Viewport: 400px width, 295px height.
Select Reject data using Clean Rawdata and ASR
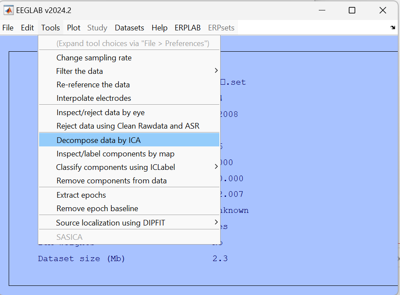[129, 126]
